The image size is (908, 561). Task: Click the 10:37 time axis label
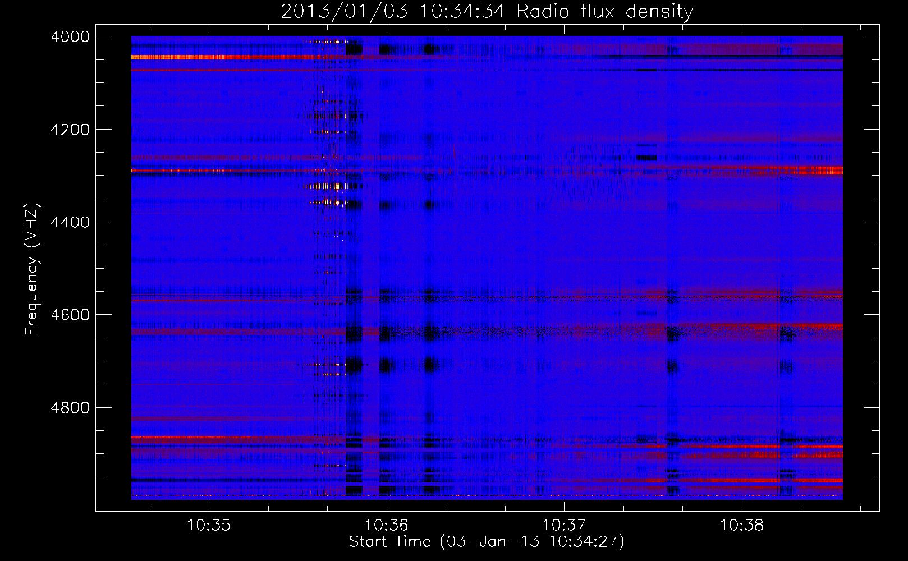564,526
